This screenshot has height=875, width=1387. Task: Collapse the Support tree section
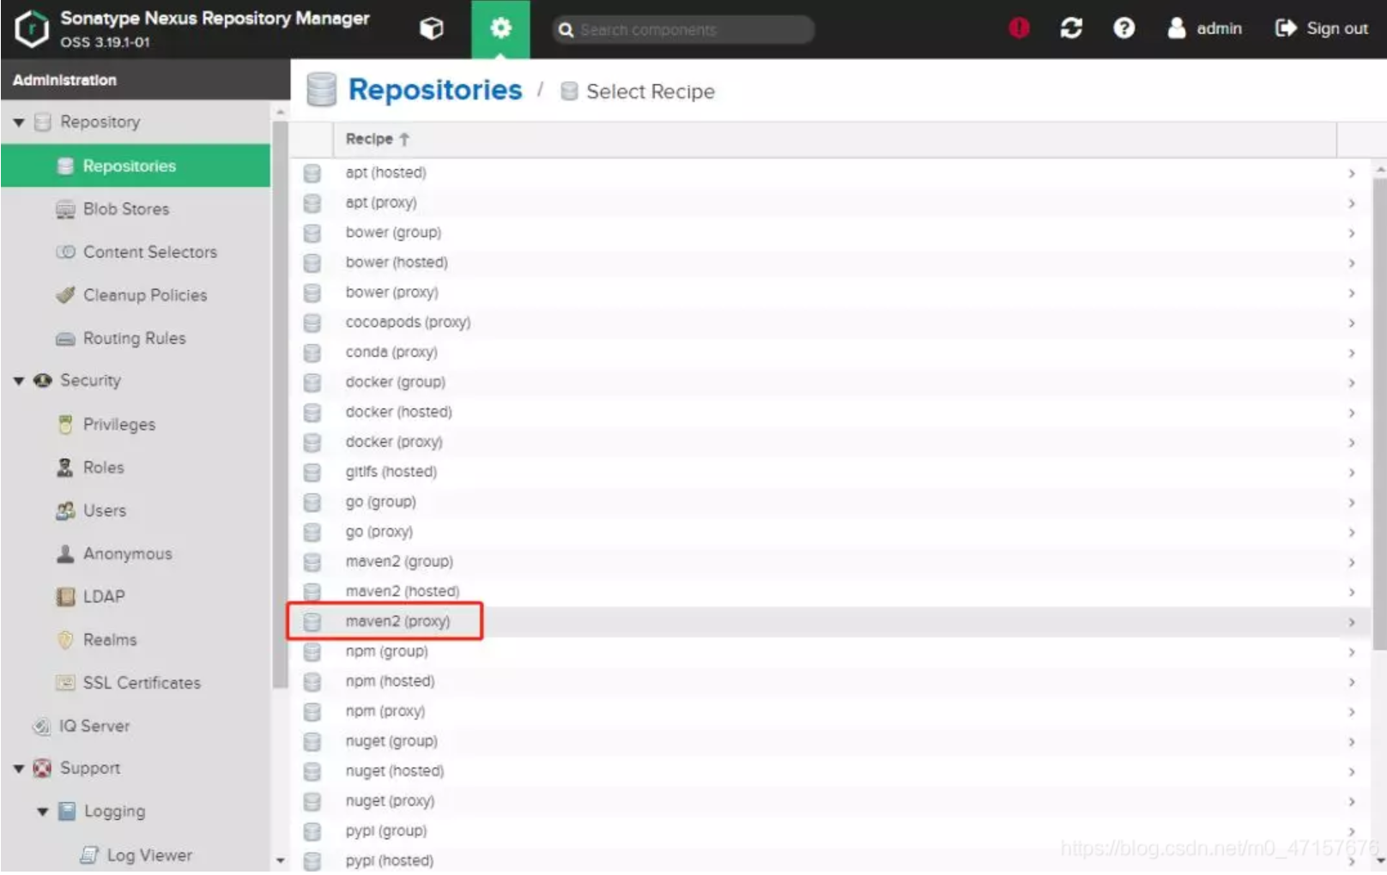pyautogui.click(x=19, y=768)
